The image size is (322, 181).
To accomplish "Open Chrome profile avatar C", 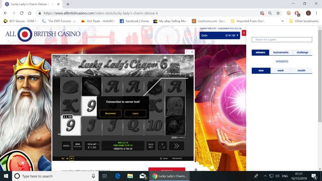I will pos(308,13).
